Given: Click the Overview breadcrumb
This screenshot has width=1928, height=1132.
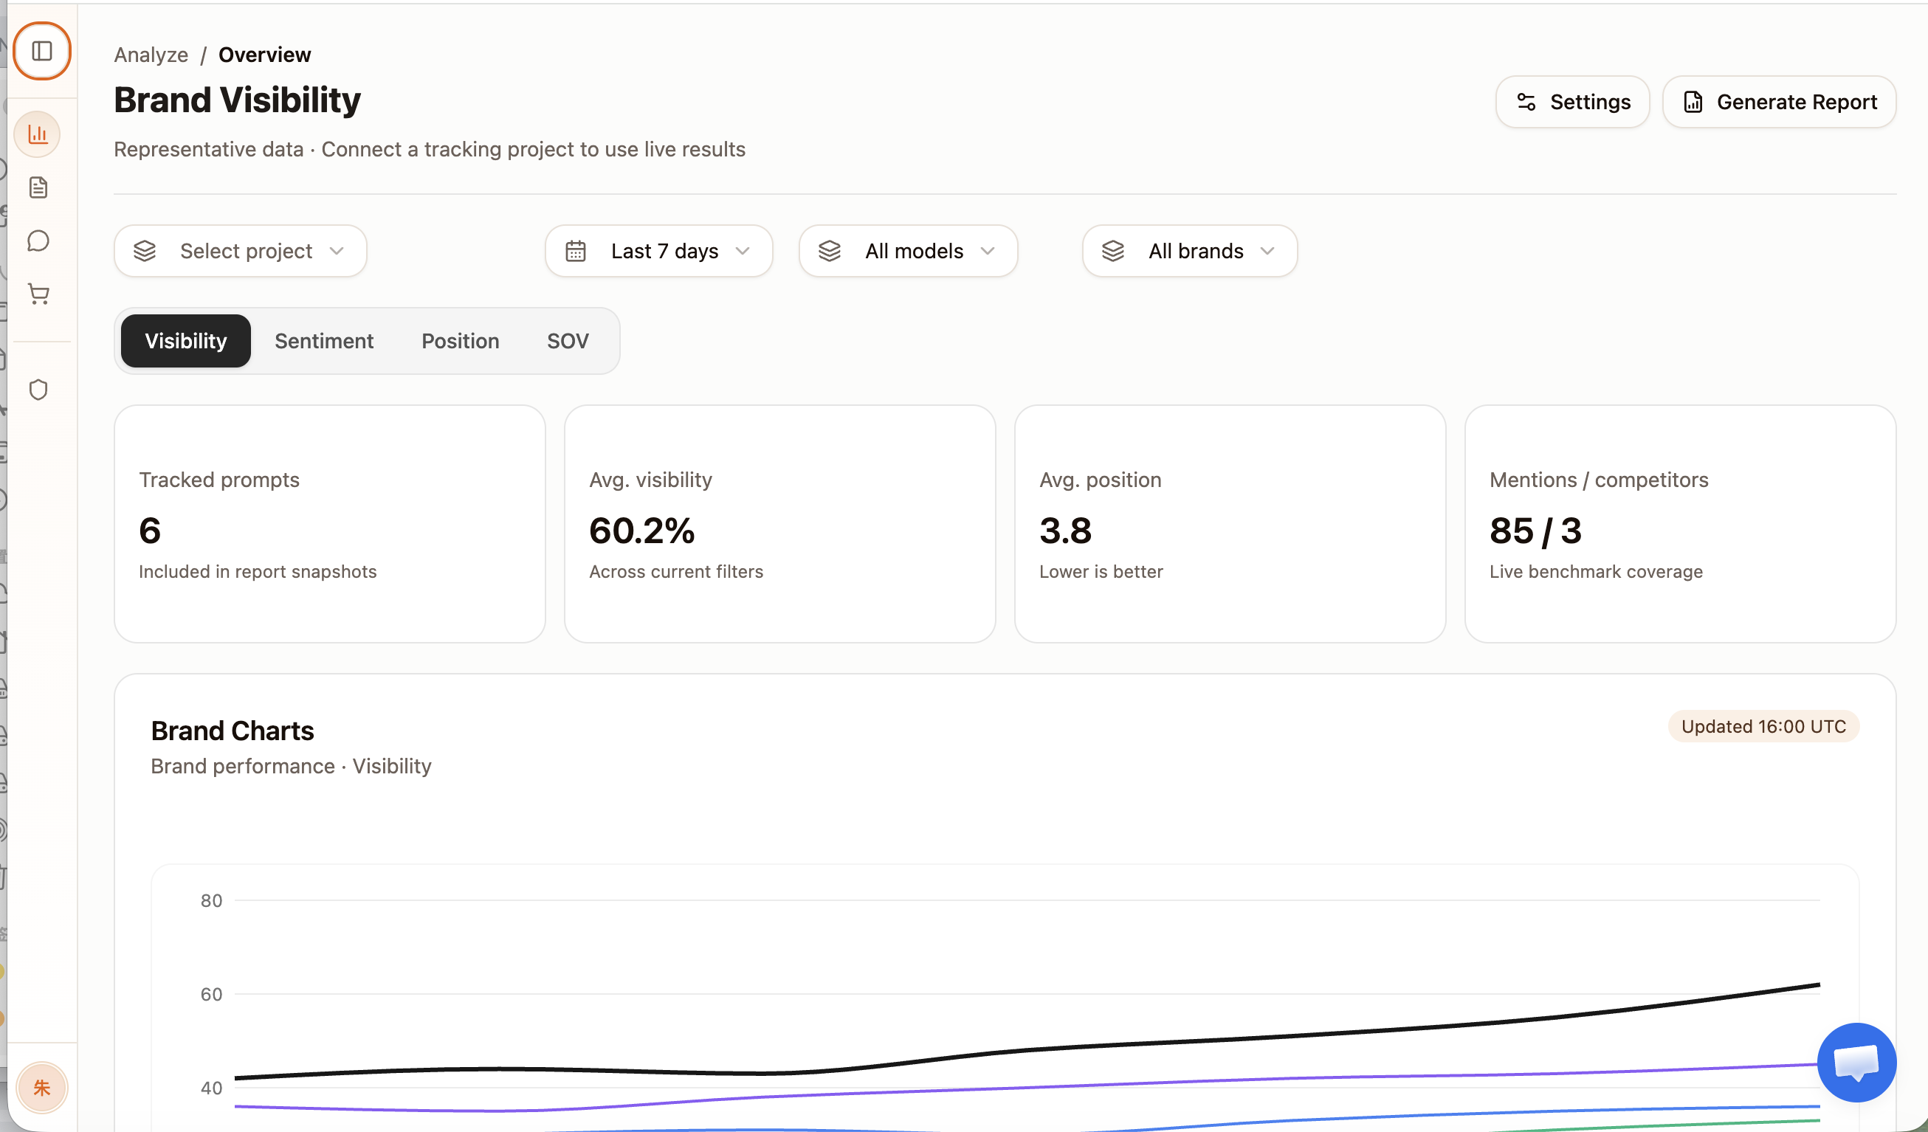Looking at the screenshot, I should 265,55.
